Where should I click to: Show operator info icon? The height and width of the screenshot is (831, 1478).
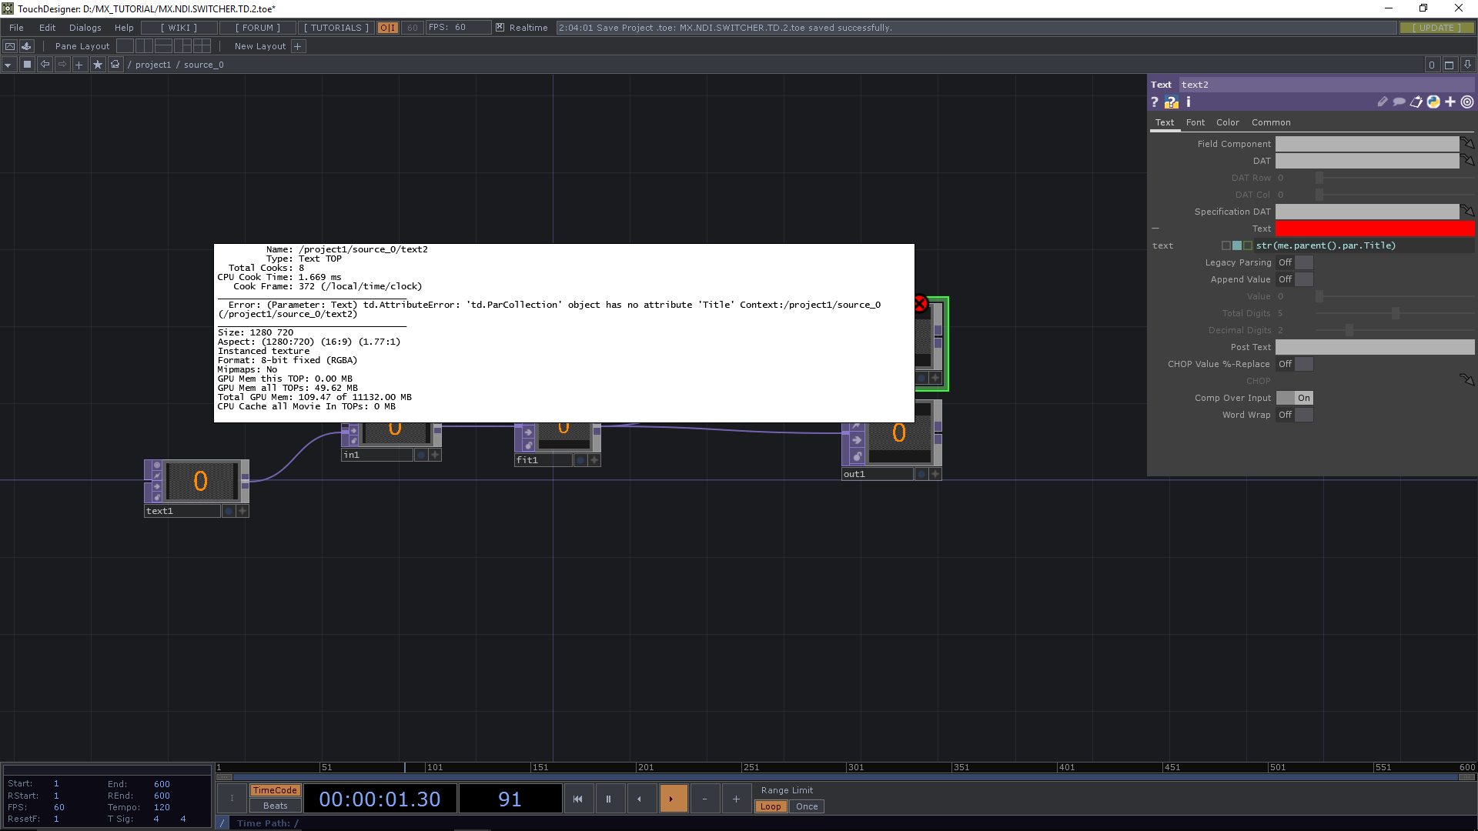point(1189,102)
